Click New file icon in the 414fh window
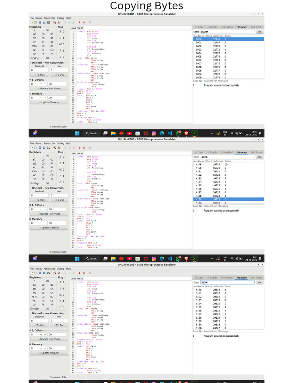 [32, 148]
